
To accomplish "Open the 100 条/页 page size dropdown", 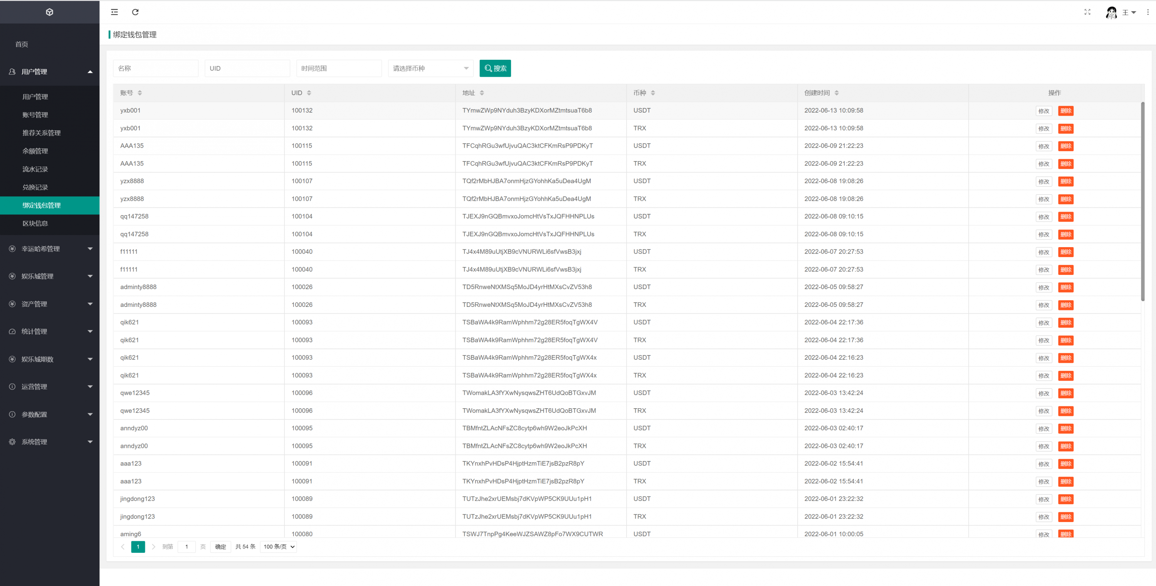I will click(278, 547).
